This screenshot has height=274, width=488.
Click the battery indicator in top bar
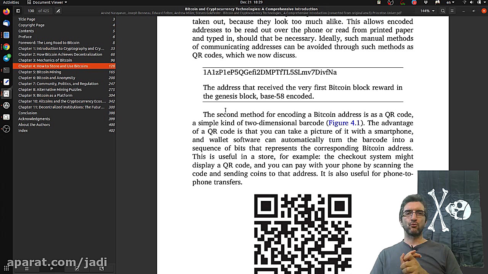pyautogui.click(x=479, y=2)
